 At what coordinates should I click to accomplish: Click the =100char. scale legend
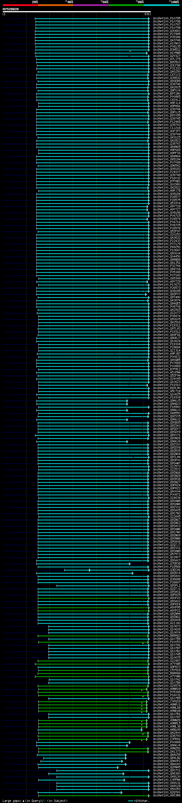(139, 801)
